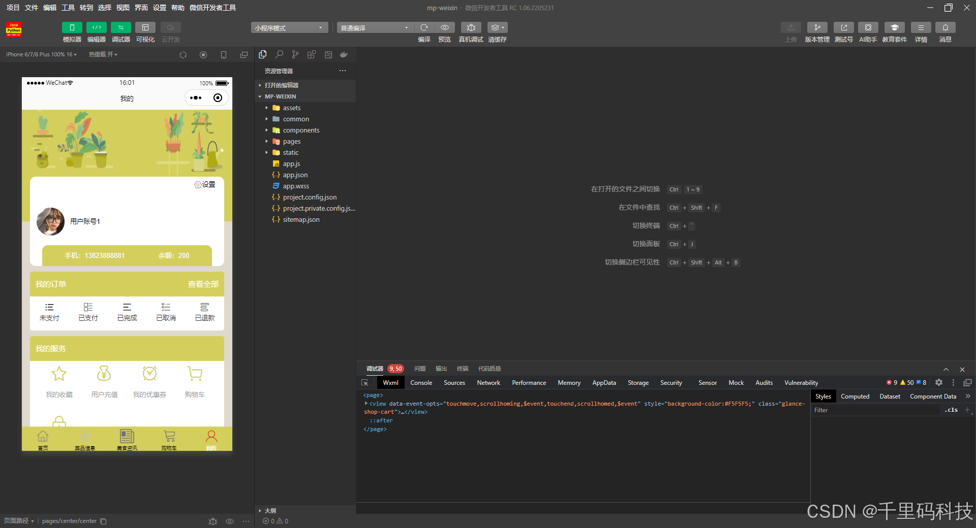The height and width of the screenshot is (528, 976).
Task: Open the app.json file
Action: [305, 175]
